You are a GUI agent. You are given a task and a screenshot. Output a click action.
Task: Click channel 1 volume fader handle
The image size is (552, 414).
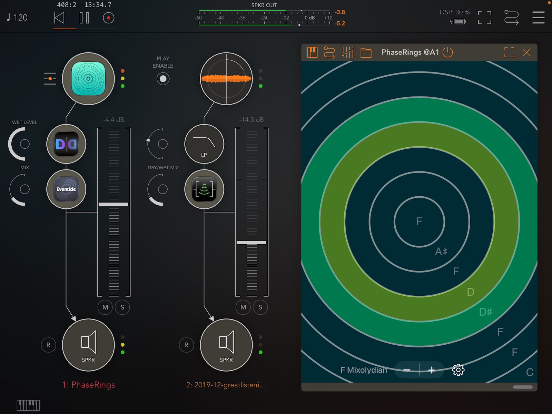(114, 204)
